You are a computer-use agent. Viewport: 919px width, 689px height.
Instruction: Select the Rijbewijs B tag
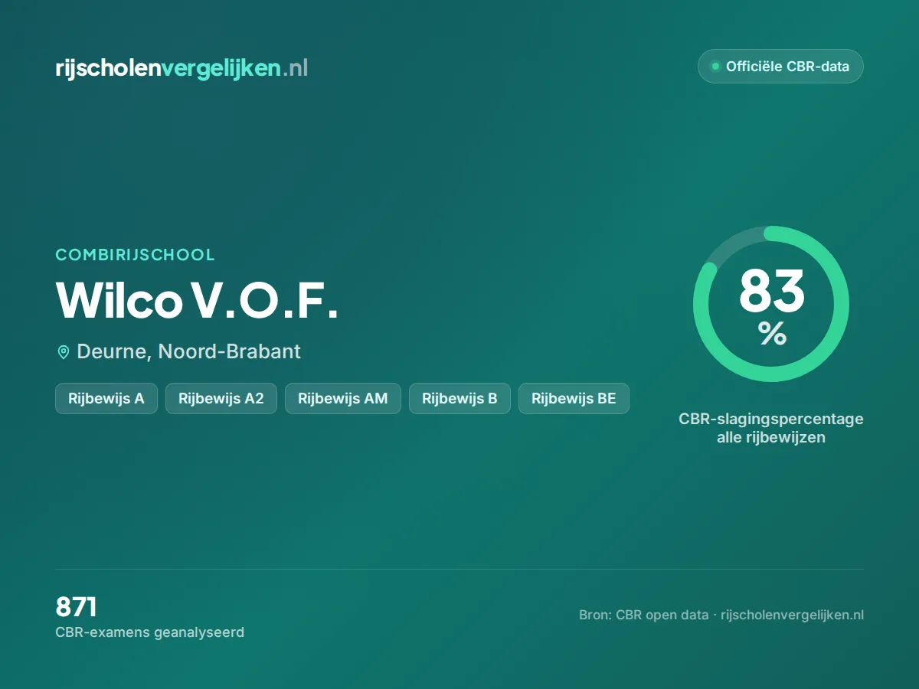point(459,399)
